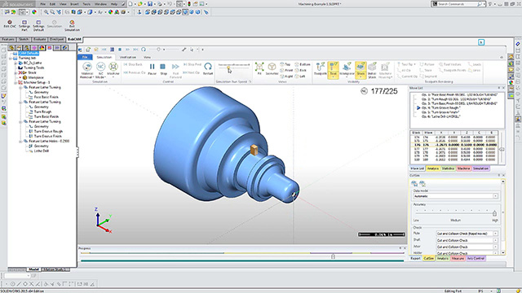Toggle Stock visibility
522x293 pixels.
click(x=361, y=70)
